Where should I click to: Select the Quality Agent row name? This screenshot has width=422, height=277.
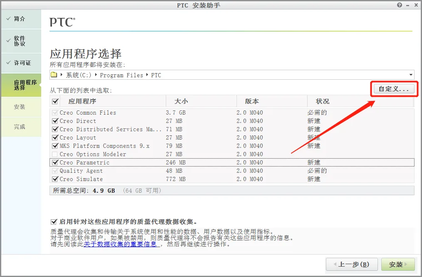[x=81, y=171]
